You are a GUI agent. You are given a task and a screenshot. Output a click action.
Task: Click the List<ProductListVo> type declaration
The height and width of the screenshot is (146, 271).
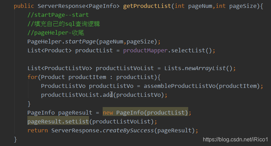click(60, 68)
